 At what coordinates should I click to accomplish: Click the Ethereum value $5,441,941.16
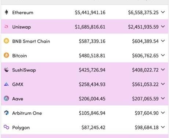(90, 12)
